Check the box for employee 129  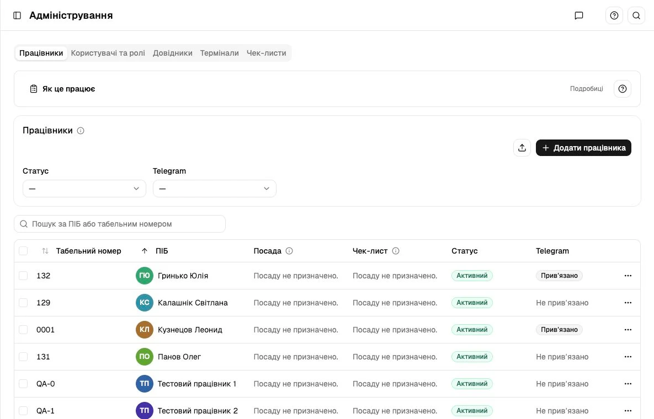click(23, 303)
